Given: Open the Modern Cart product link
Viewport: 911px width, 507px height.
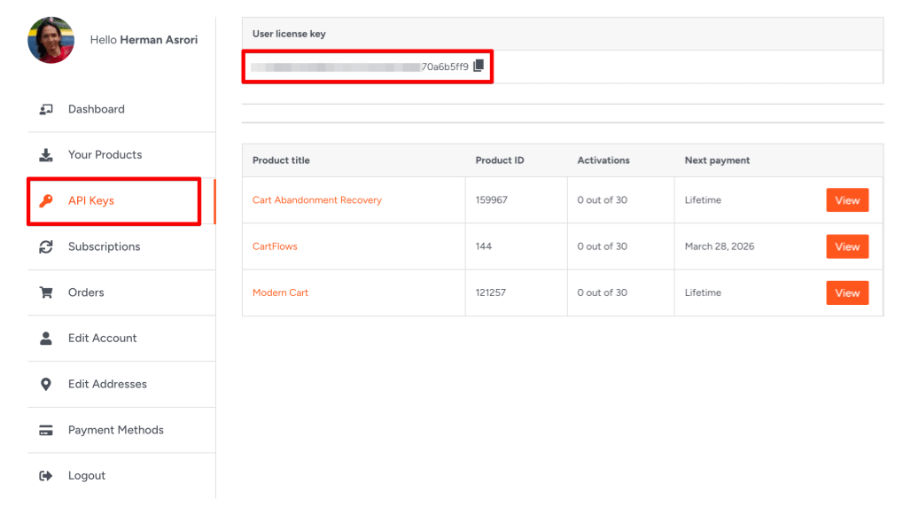Looking at the screenshot, I should (x=280, y=292).
